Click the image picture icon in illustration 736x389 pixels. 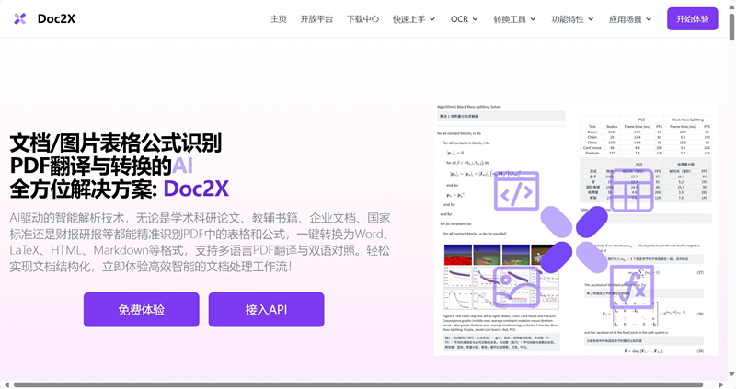(x=517, y=287)
